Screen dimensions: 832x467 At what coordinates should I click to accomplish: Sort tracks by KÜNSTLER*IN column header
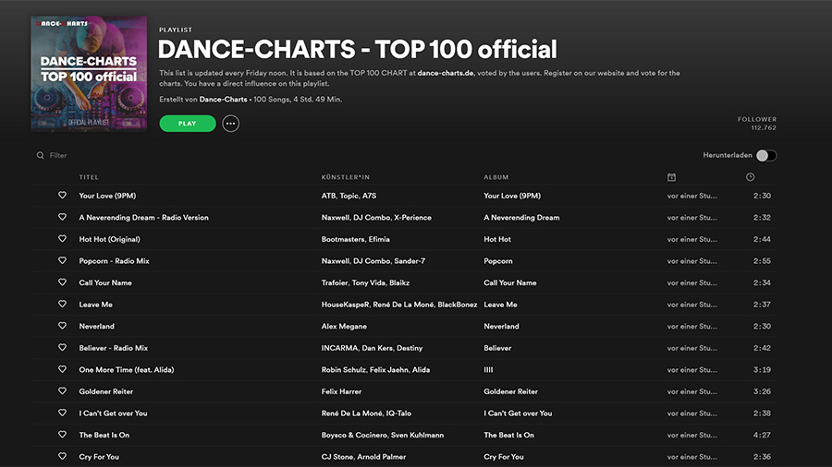click(x=346, y=177)
